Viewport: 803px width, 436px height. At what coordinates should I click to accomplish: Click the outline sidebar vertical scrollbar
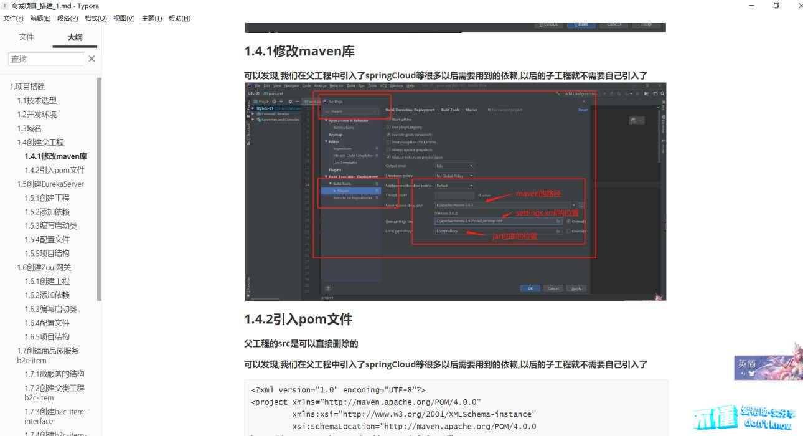coord(99,187)
